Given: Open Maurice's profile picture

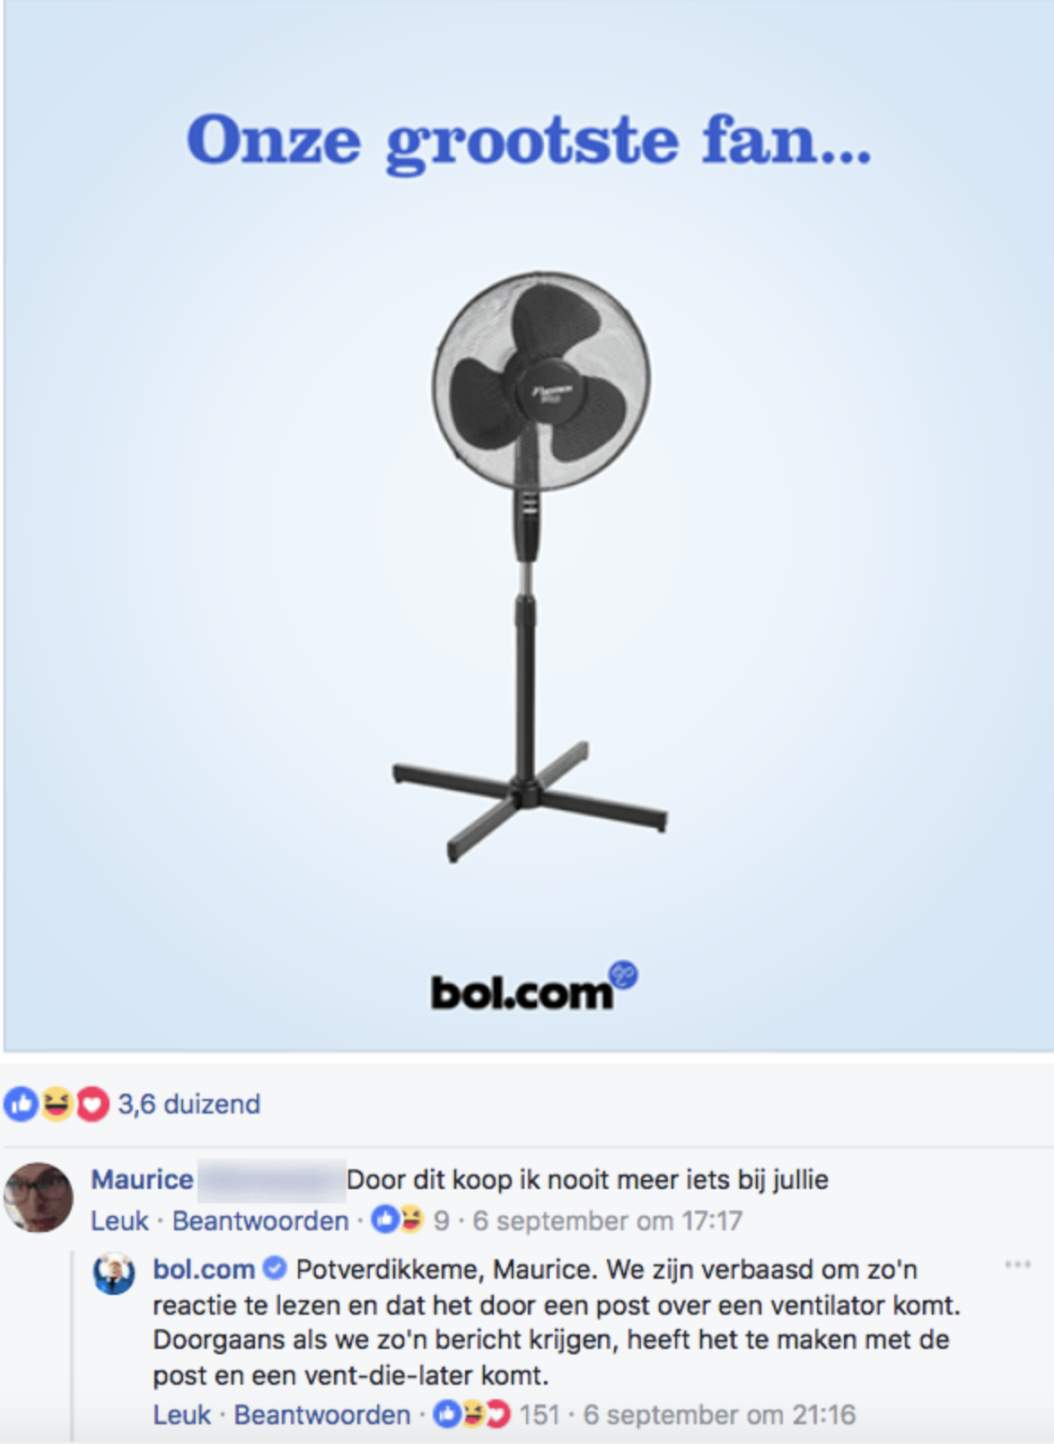Looking at the screenshot, I should [38, 1198].
